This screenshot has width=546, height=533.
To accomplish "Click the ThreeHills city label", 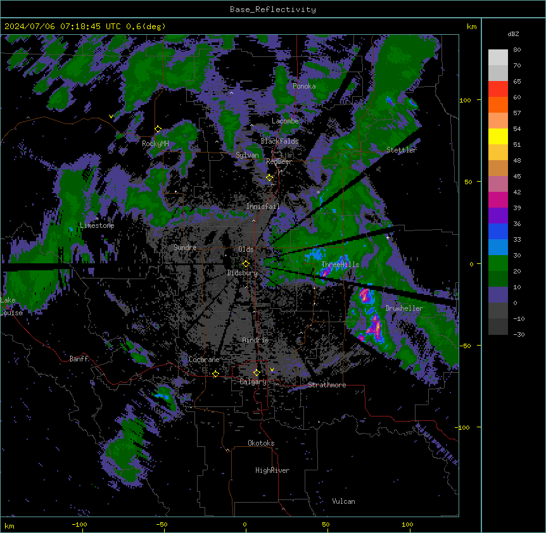I will point(340,265).
